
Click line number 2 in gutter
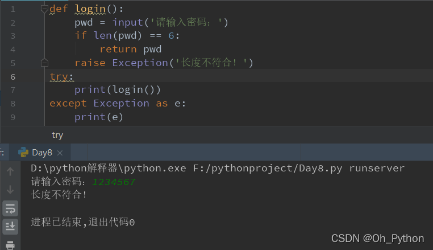(x=13, y=23)
